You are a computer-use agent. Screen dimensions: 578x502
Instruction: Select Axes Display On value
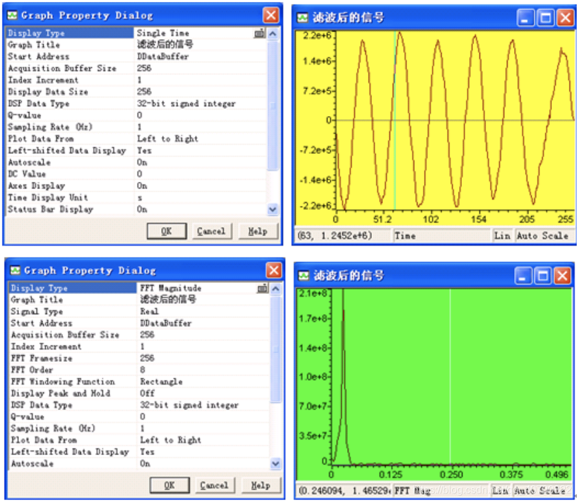click(x=142, y=186)
